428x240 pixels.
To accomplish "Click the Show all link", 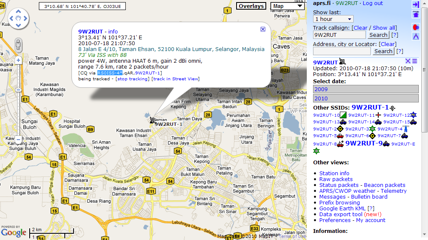I will (x=384, y=28).
